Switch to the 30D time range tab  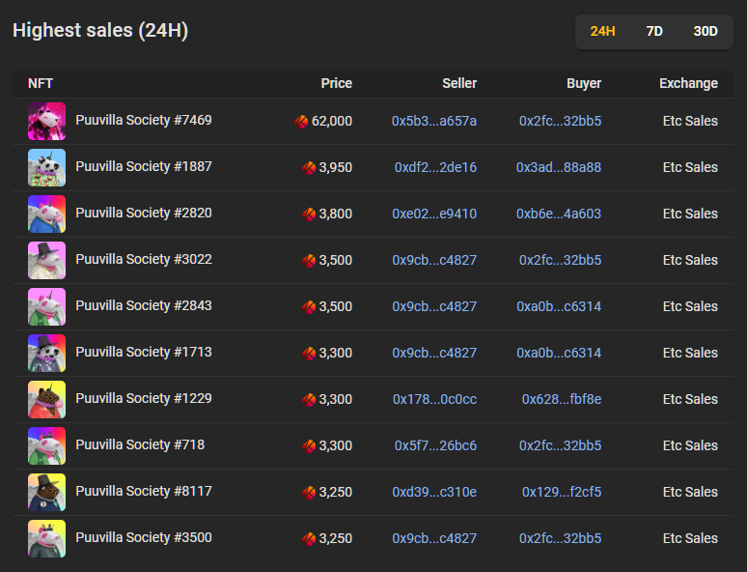click(705, 32)
